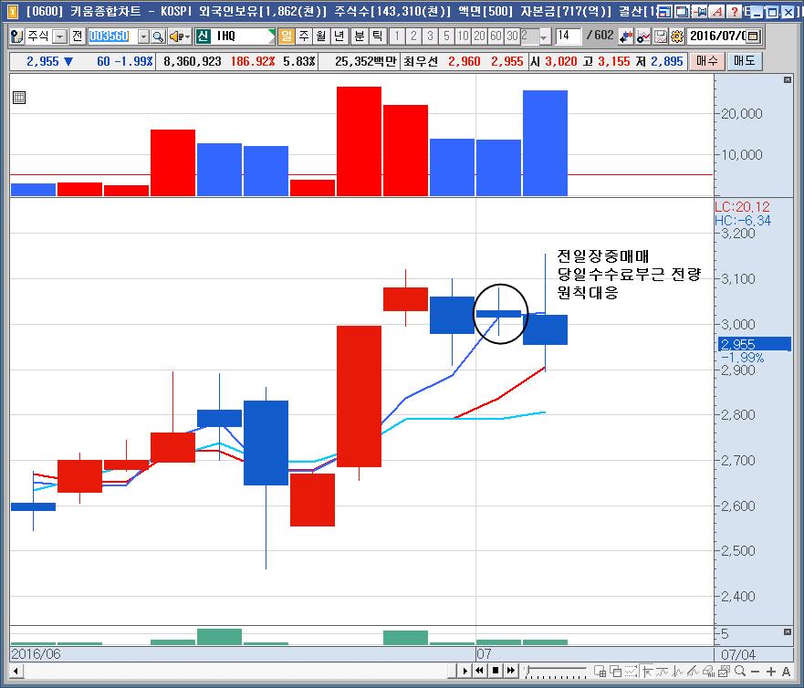Viewport: 804px width, 688px height.
Task: Select the cursor pointer chart tool
Action: [647, 671]
